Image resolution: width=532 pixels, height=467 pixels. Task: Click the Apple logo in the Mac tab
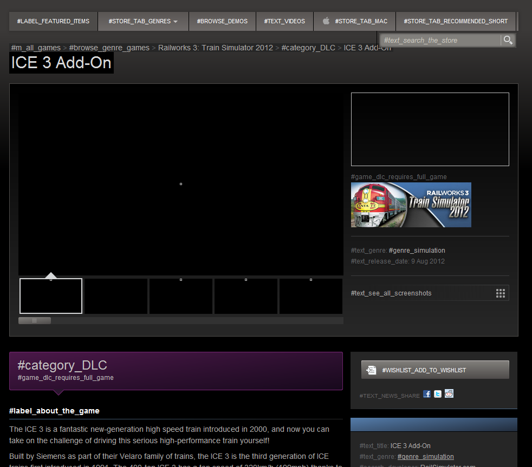326,21
